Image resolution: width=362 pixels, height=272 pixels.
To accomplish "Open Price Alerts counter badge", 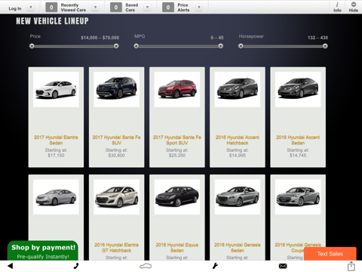I will (168, 8).
